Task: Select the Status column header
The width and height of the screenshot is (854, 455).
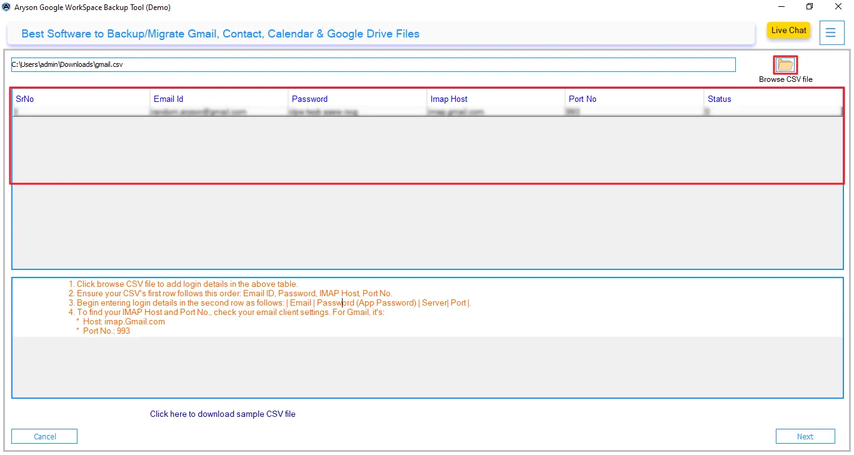Action: 719,99
